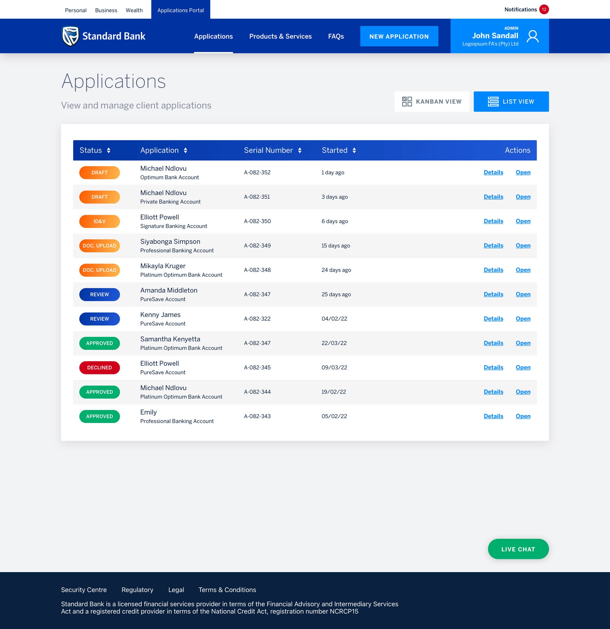Sort by Application column arrows
The height and width of the screenshot is (629, 610).
coord(185,151)
